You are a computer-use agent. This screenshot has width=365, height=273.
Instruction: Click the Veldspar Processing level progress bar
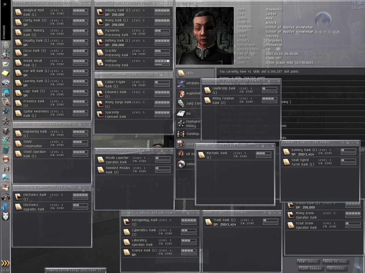coord(162,61)
